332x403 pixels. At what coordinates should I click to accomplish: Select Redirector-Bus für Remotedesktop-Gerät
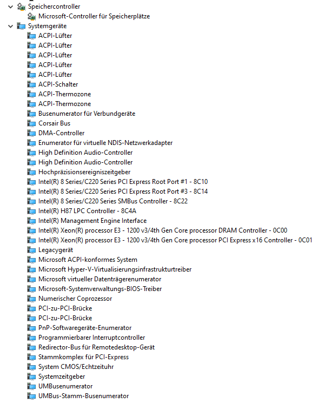[96, 347]
